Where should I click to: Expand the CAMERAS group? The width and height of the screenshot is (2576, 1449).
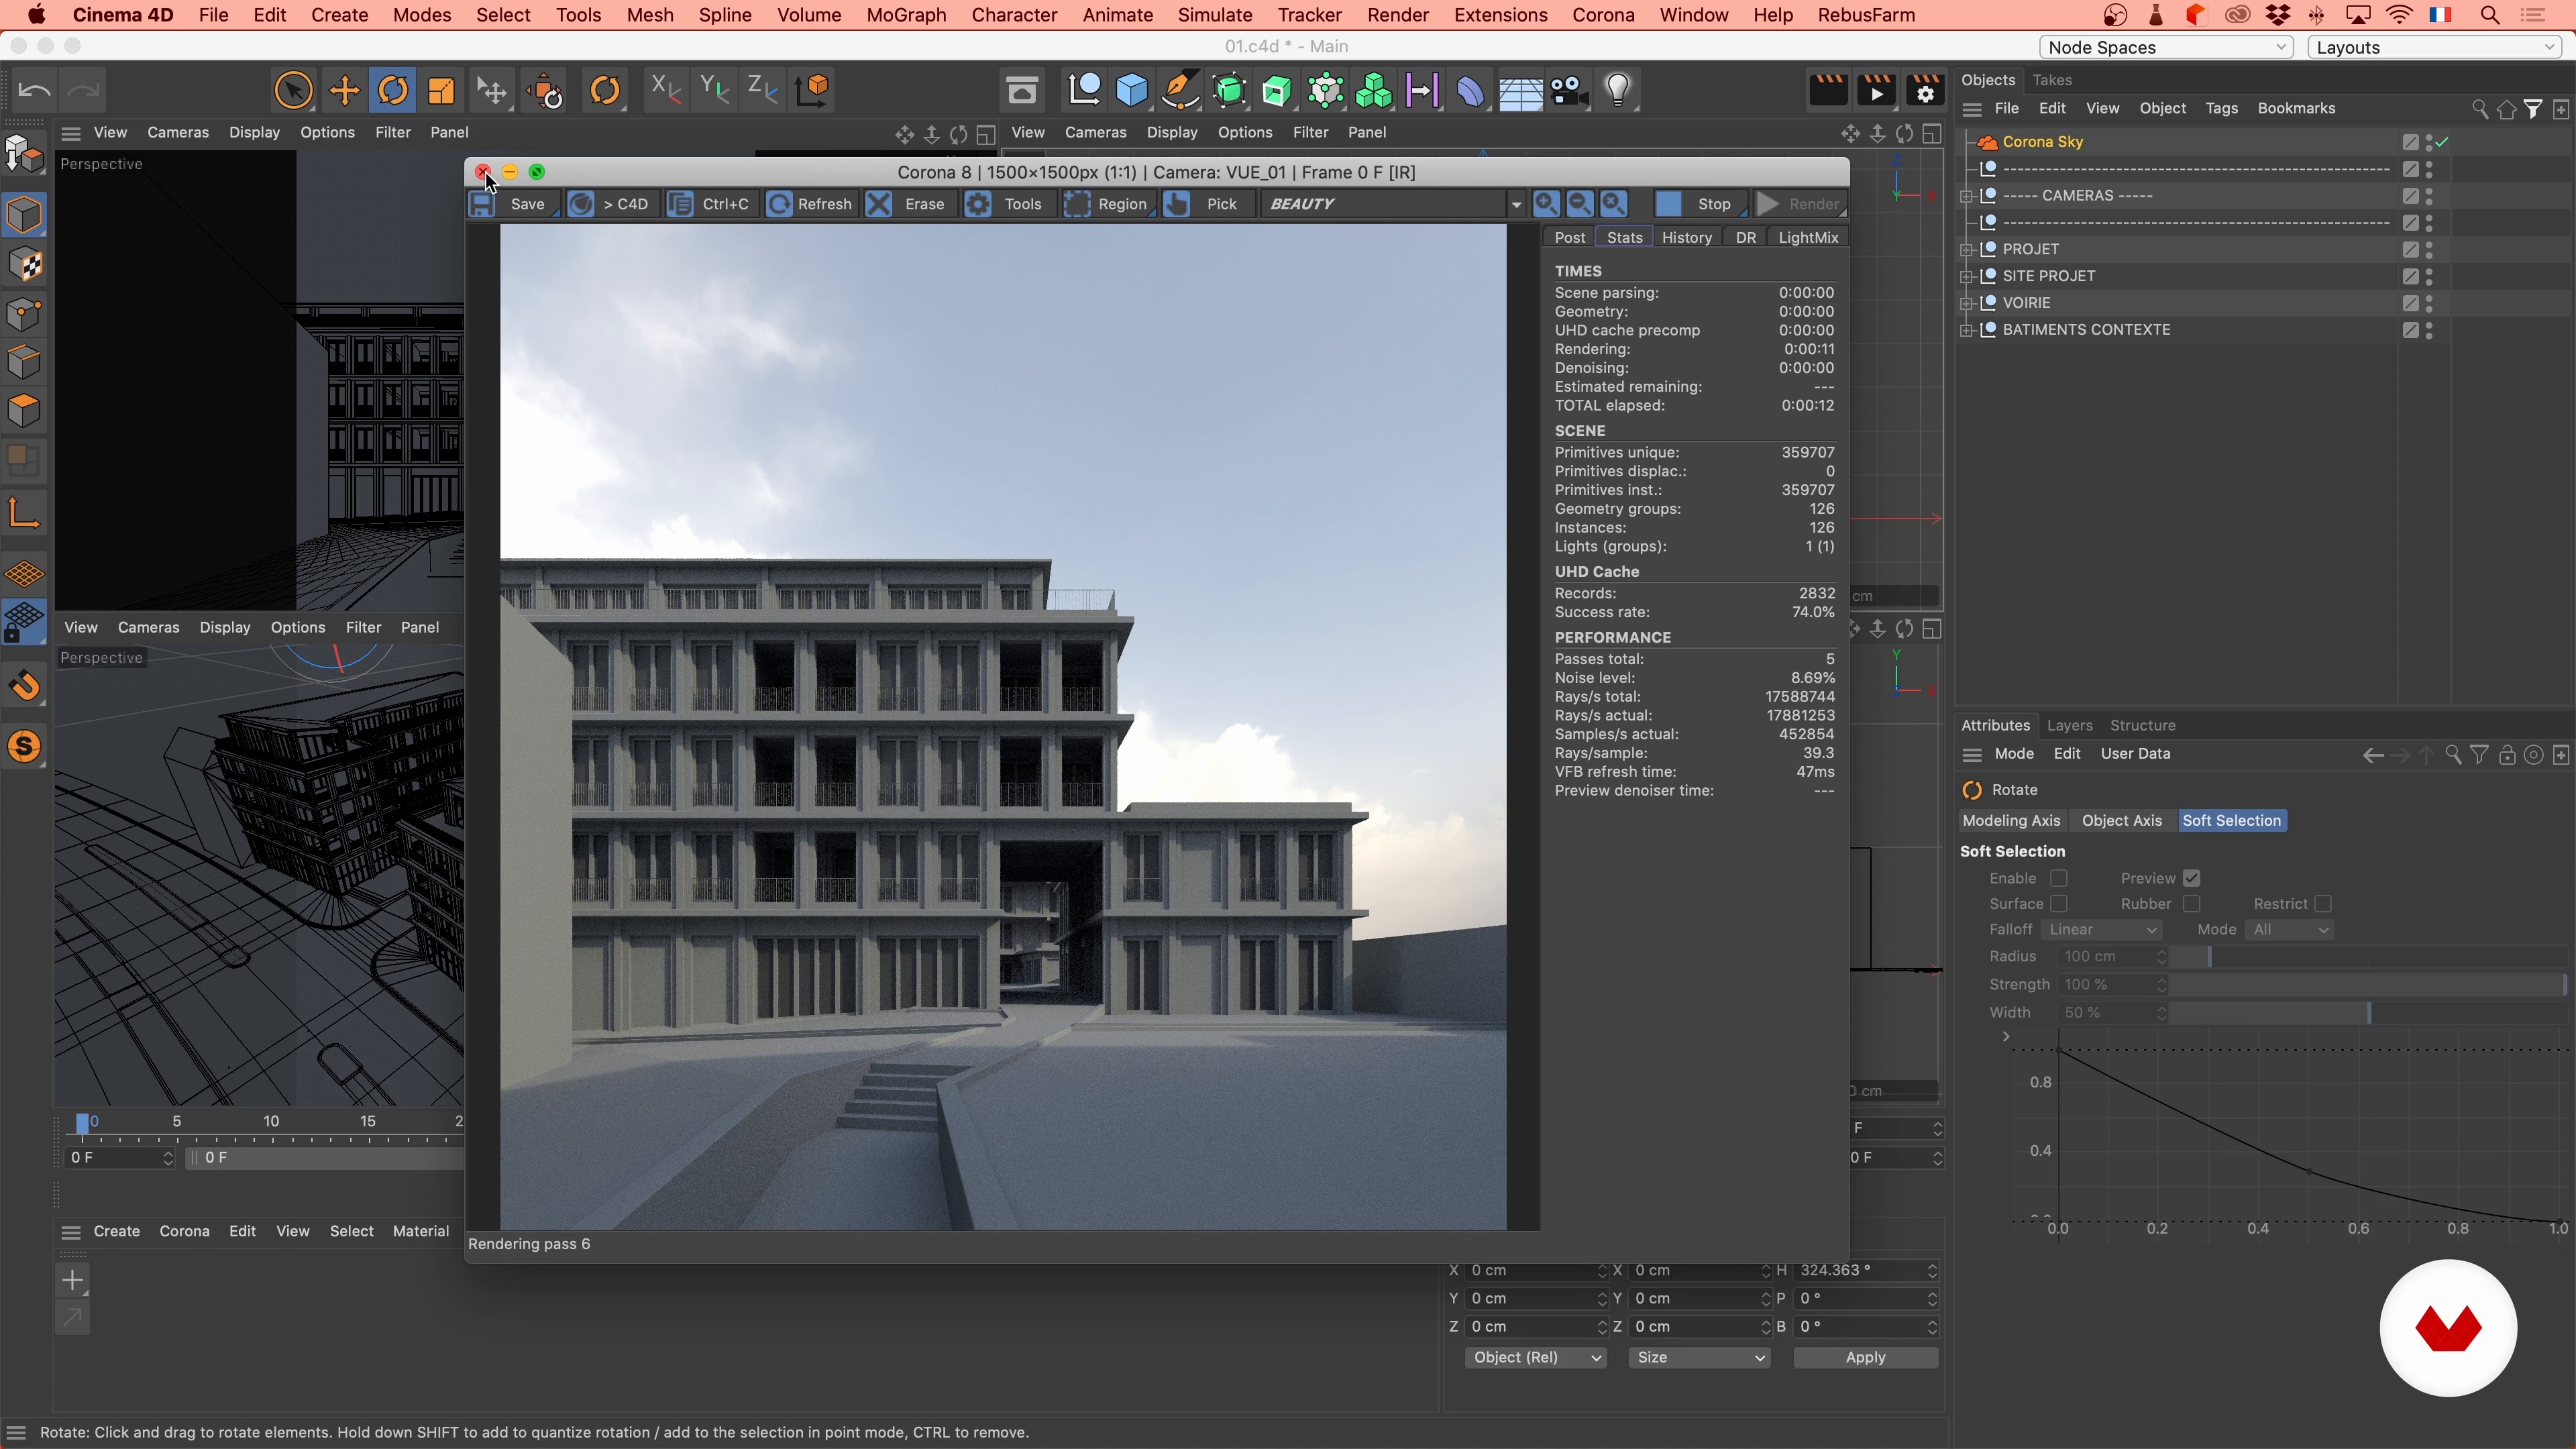pyautogui.click(x=1967, y=196)
